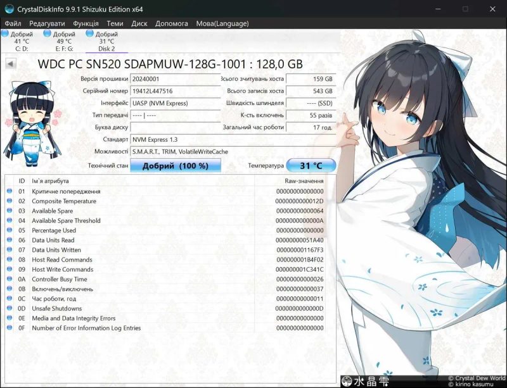Screen dimensions: 507x388
Task: Click status icon of Включень/виключень row
Action: click(x=10, y=289)
